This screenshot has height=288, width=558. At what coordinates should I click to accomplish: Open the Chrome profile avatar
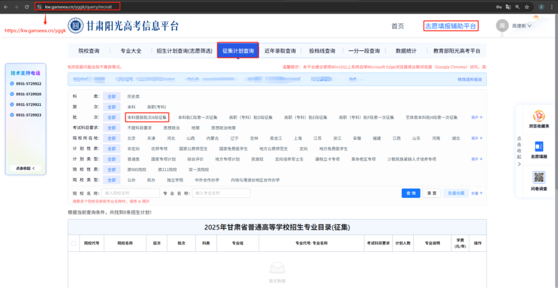(541, 7)
